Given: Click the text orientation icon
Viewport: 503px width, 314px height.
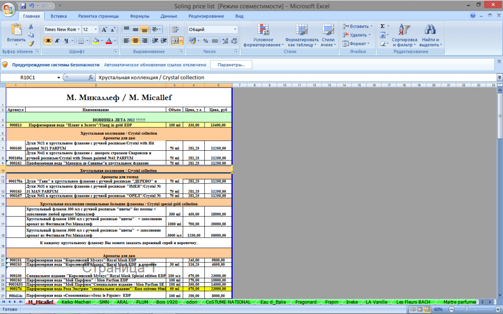Looking at the screenshot, I should click(154, 30).
